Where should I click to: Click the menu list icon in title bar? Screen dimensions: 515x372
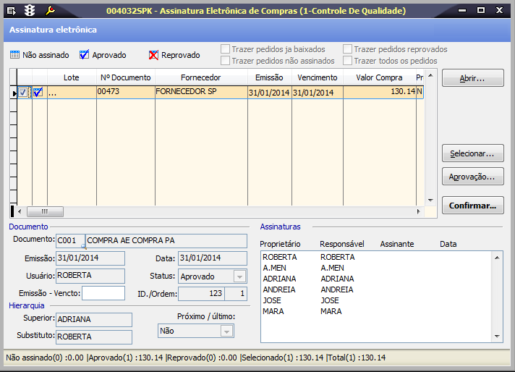click(11, 11)
